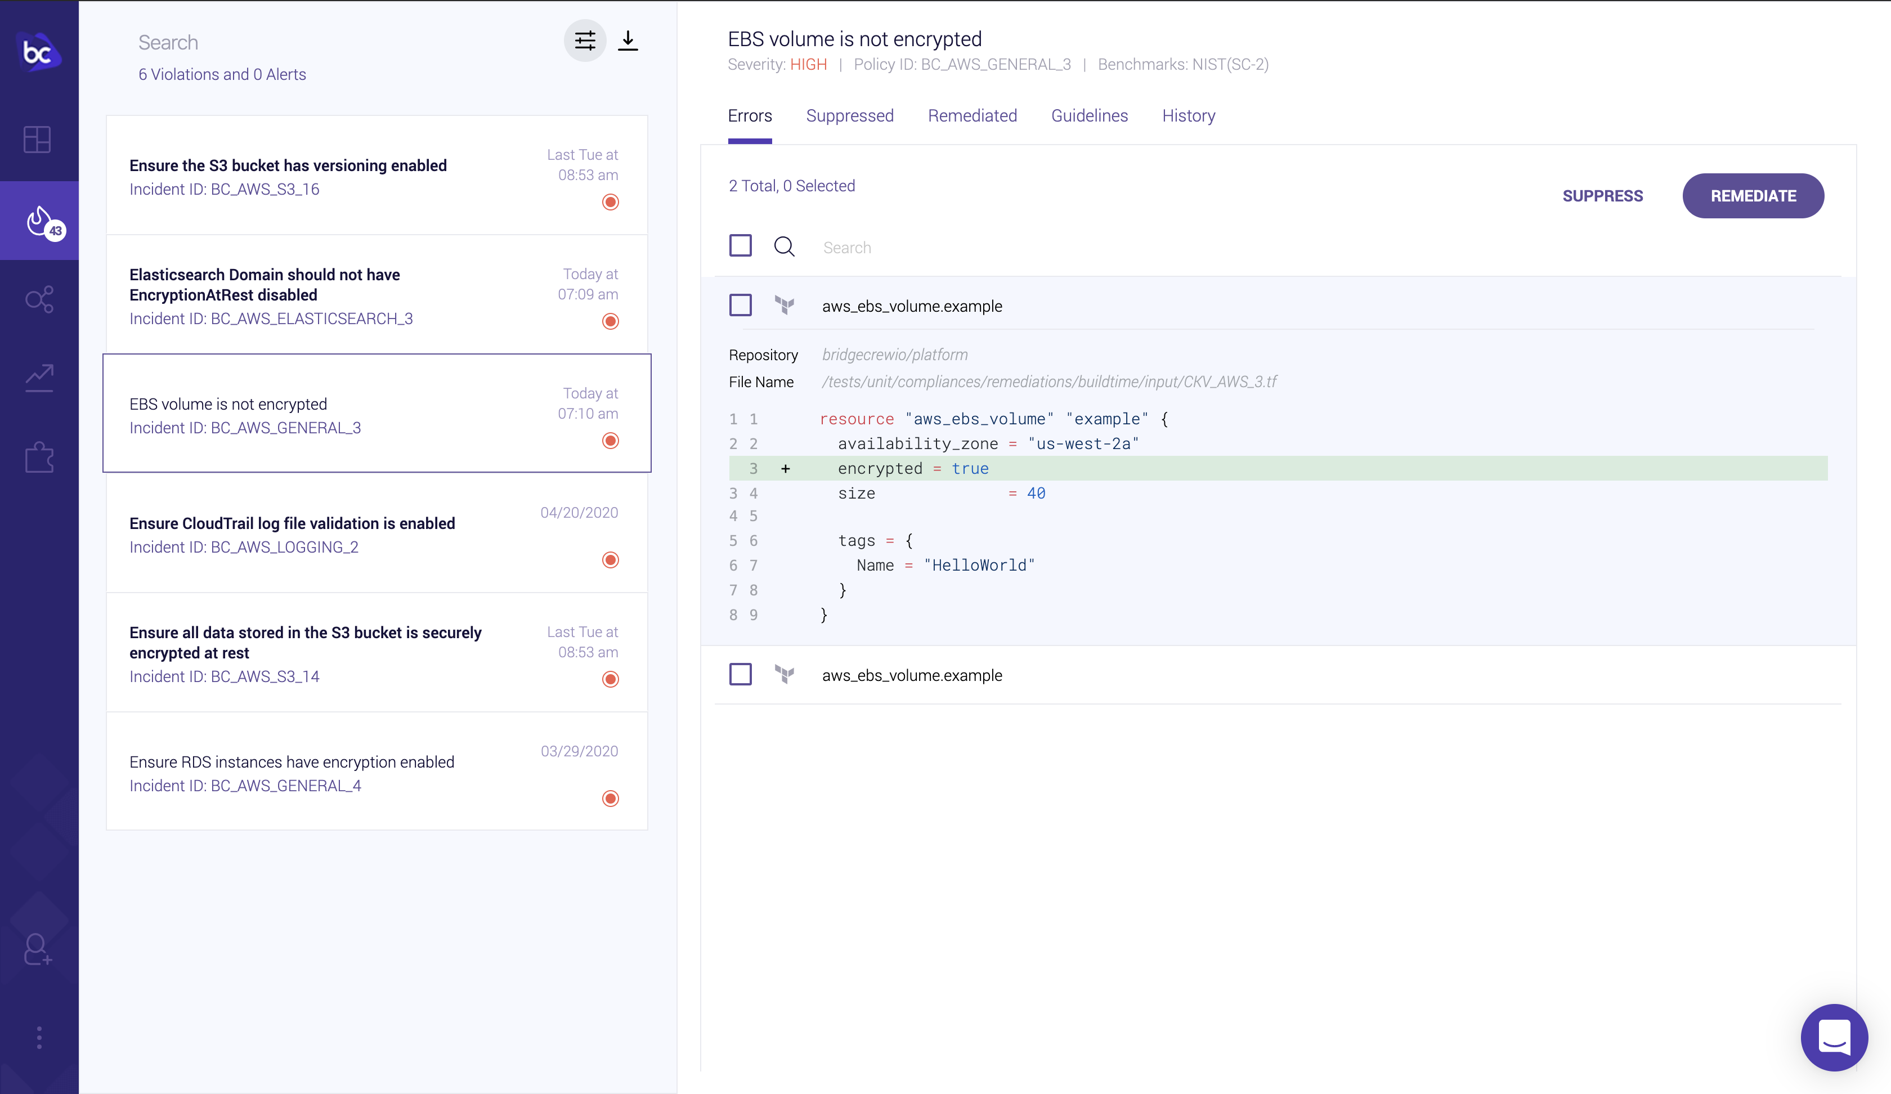Select Elasticsearch EncryptionAtRest incident
Image resolution: width=1891 pixels, height=1094 pixels.
pos(377,295)
